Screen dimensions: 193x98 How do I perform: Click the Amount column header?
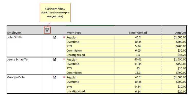click(181, 33)
